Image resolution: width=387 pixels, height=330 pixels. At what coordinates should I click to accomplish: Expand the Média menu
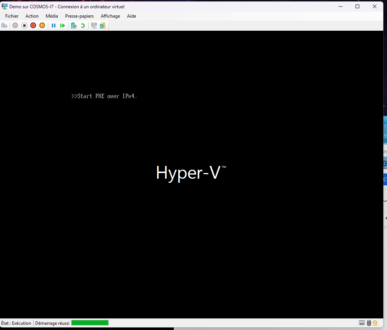[x=52, y=16]
